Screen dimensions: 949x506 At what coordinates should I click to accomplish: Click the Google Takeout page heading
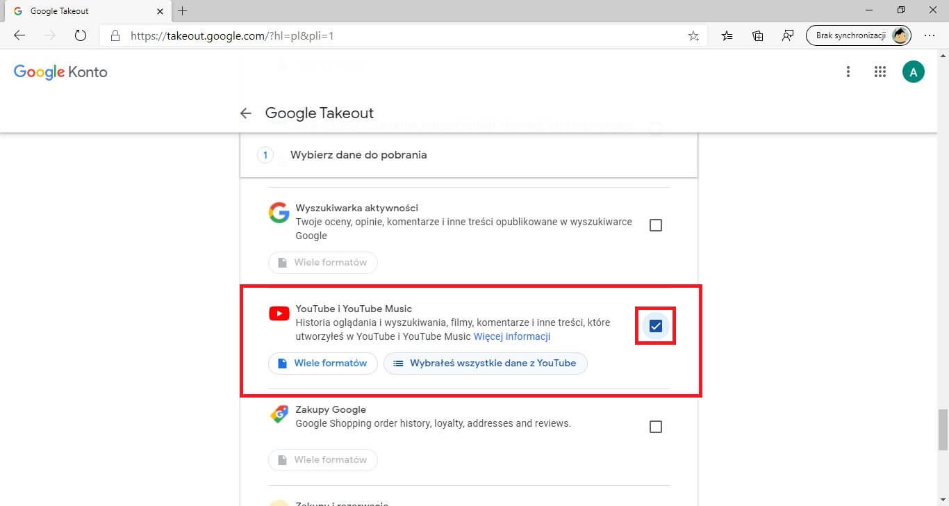pyautogui.click(x=320, y=113)
